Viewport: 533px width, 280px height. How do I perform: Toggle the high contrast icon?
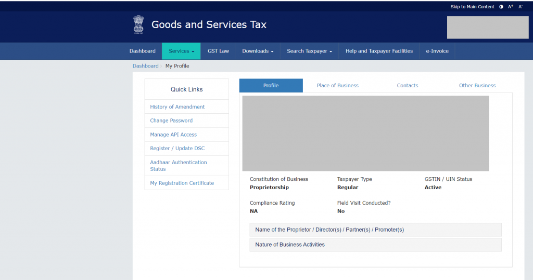(x=501, y=7)
